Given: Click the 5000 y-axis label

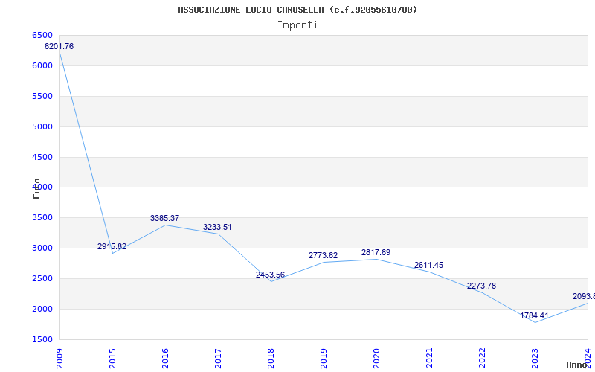Looking at the screenshot, I should click(42, 126).
